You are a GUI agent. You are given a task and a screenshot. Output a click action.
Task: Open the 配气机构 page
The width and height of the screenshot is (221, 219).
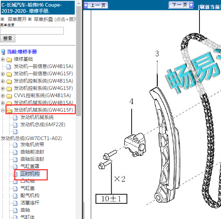pos(30,195)
